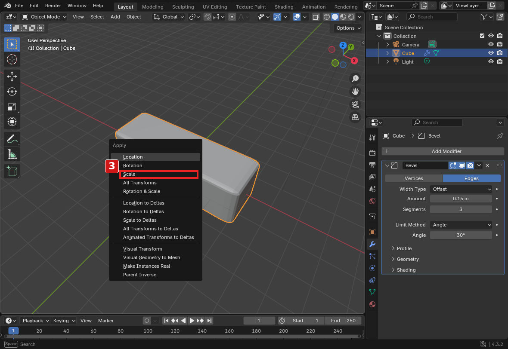Open the Render menu in top bar
The width and height of the screenshot is (508, 349).
tap(53, 6)
